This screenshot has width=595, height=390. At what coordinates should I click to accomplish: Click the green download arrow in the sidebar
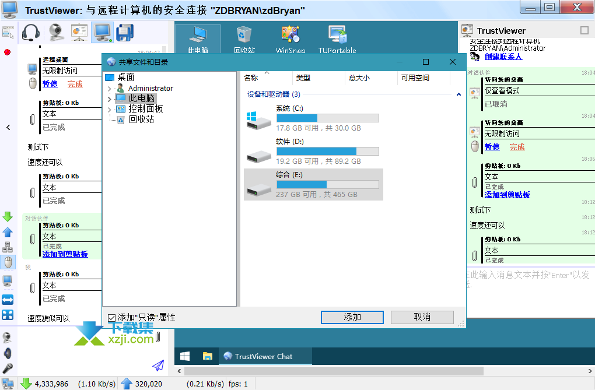[x=8, y=217]
